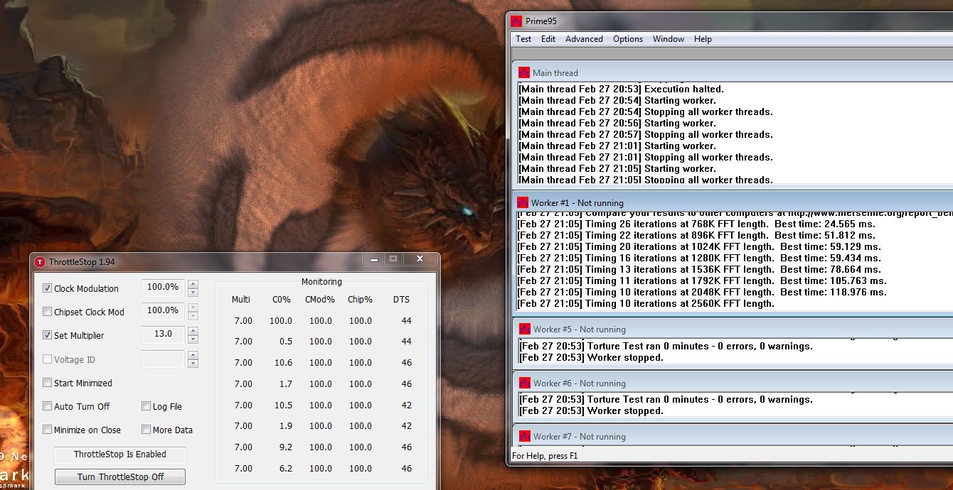Click Turn ThrottleStop Off button

coord(120,477)
